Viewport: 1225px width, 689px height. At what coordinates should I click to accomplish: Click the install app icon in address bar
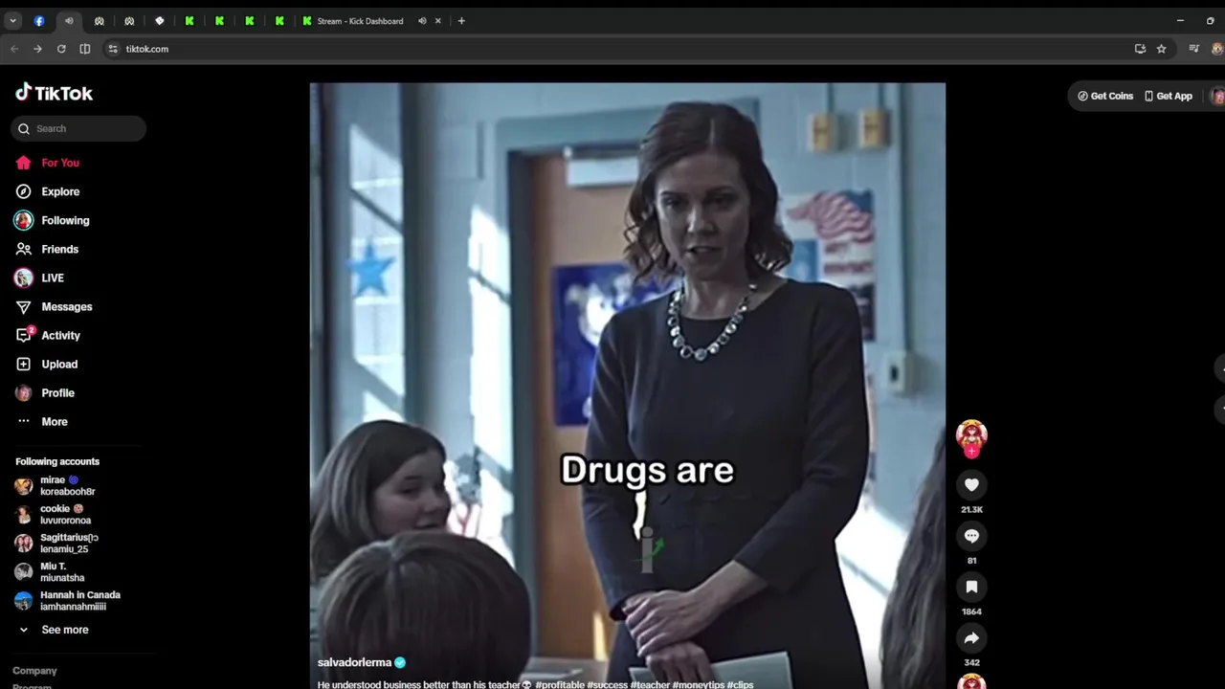click(x=1140, y=49)
